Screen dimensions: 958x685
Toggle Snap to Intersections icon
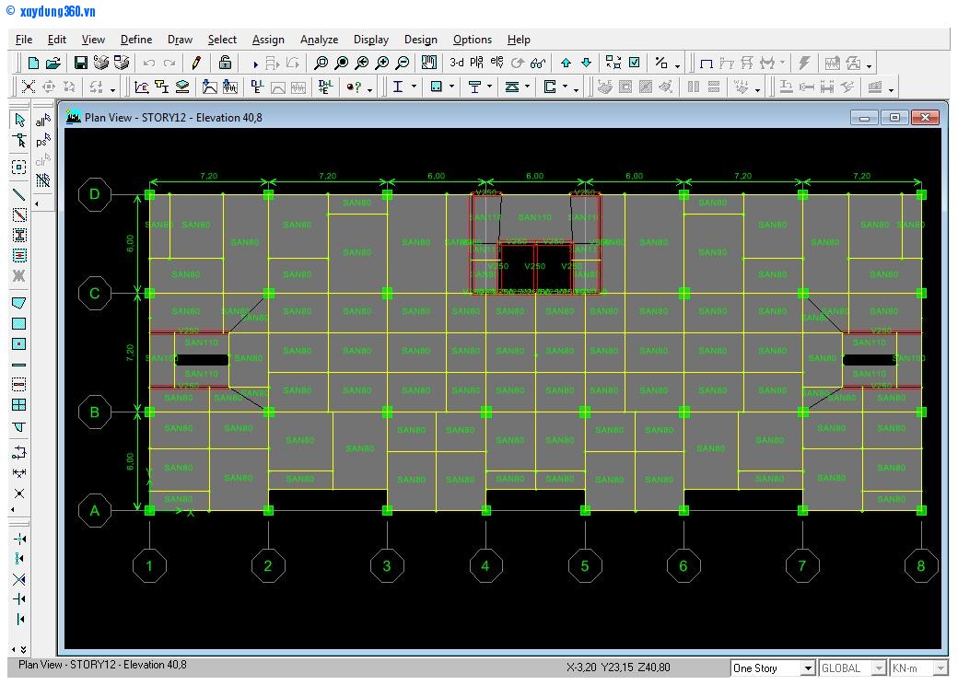(x=19, y=579)
